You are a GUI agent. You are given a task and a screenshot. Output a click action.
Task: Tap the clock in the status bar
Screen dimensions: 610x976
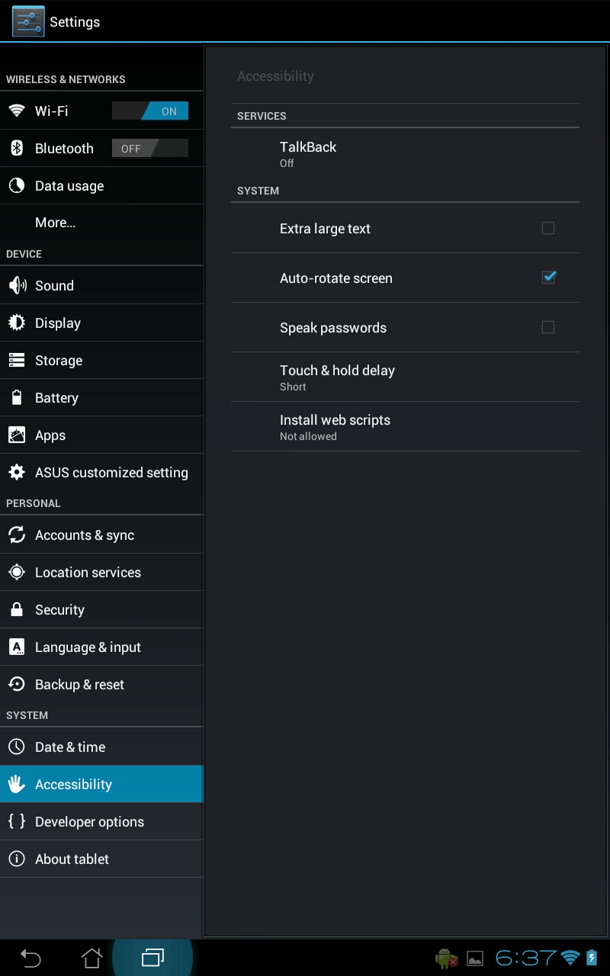pos(526,957)
